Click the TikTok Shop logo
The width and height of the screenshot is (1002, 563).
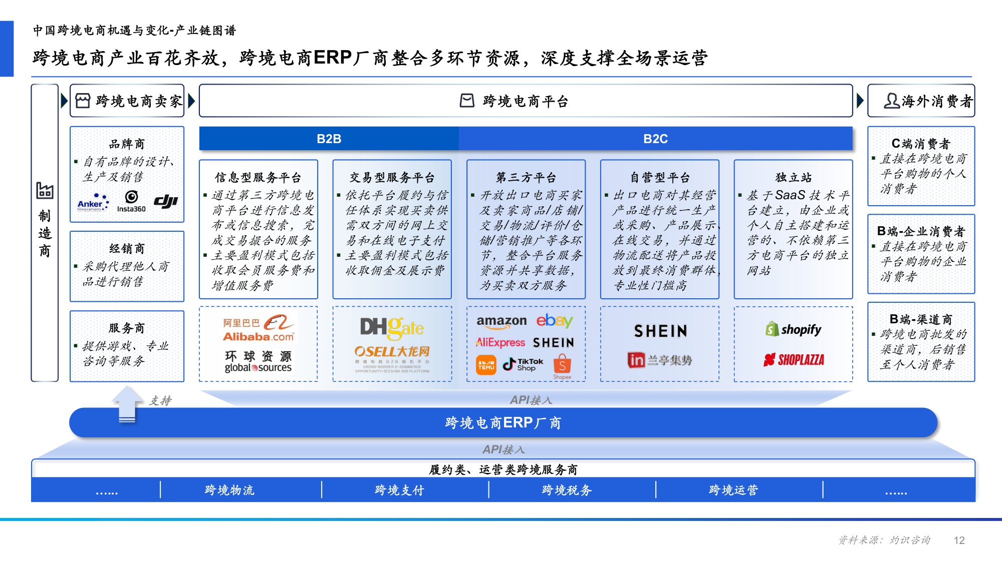click(523, 364)
